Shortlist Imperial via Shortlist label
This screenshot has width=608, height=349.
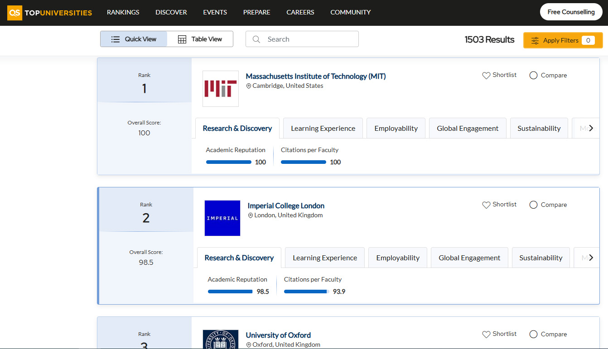point(505,204)
